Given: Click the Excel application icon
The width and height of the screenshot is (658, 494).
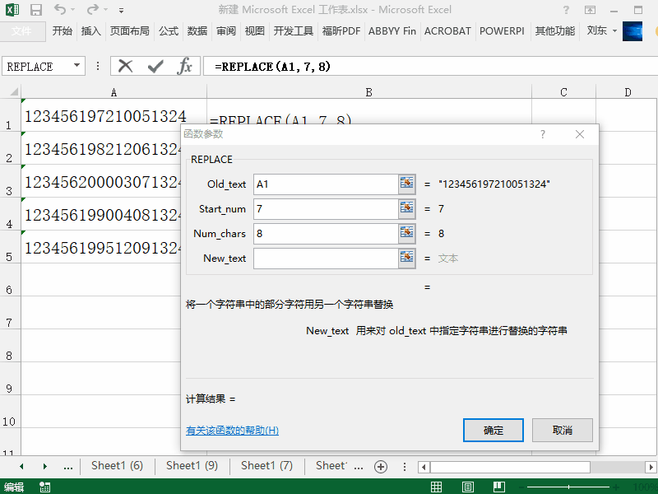Looking at the screenshot, I should click(x=12, y=10).
